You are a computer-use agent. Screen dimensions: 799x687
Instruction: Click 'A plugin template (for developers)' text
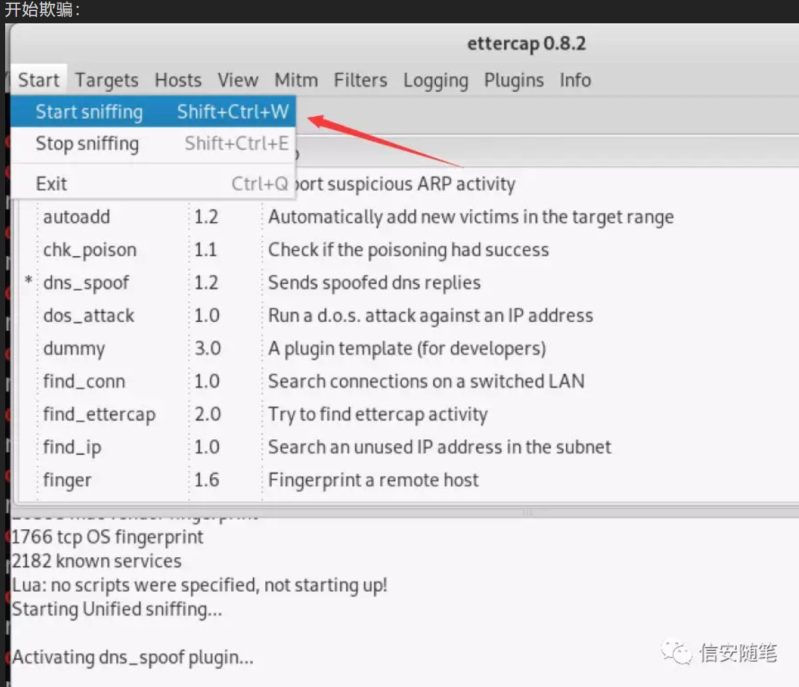coord(407,348)
